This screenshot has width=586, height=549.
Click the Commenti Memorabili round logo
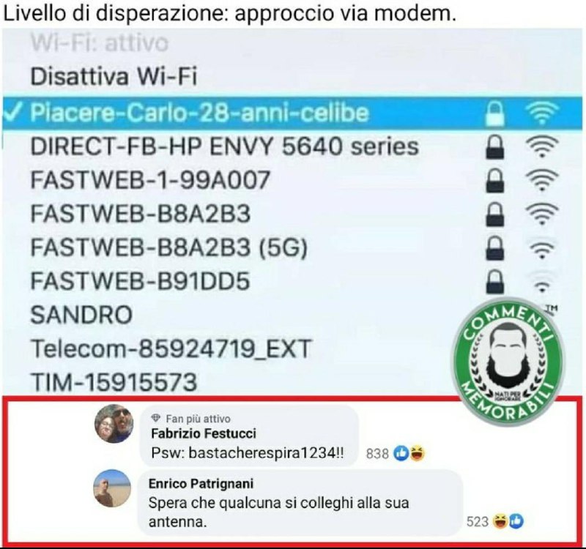[508, 361]
